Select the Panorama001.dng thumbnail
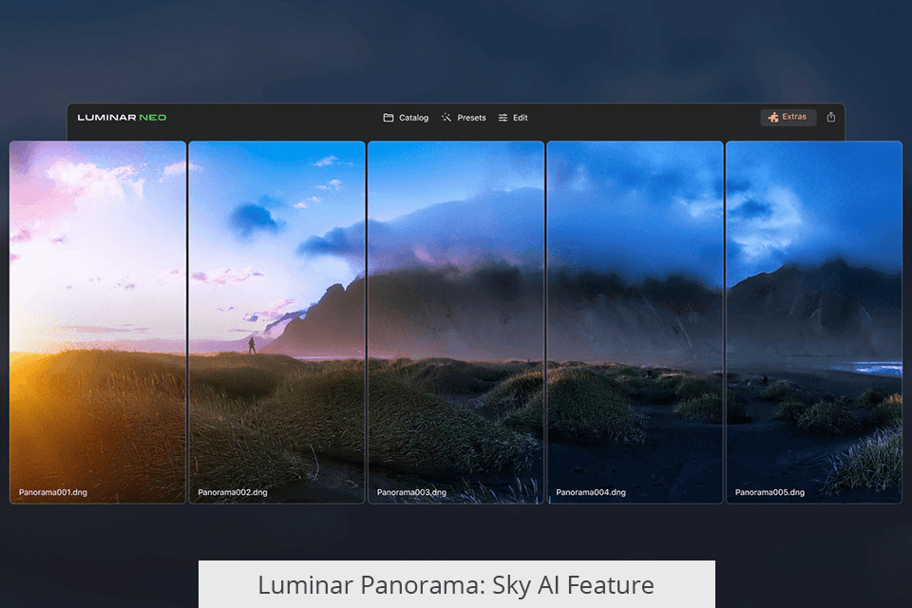 [98, 322]
